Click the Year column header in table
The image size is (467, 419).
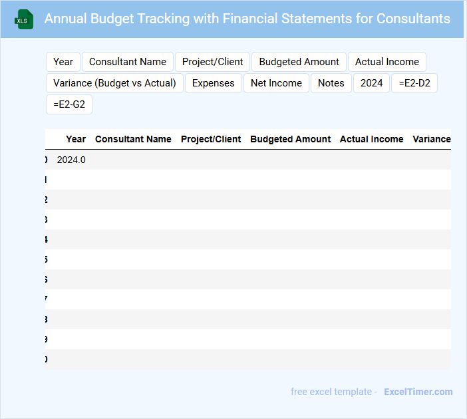click(76, 139)
